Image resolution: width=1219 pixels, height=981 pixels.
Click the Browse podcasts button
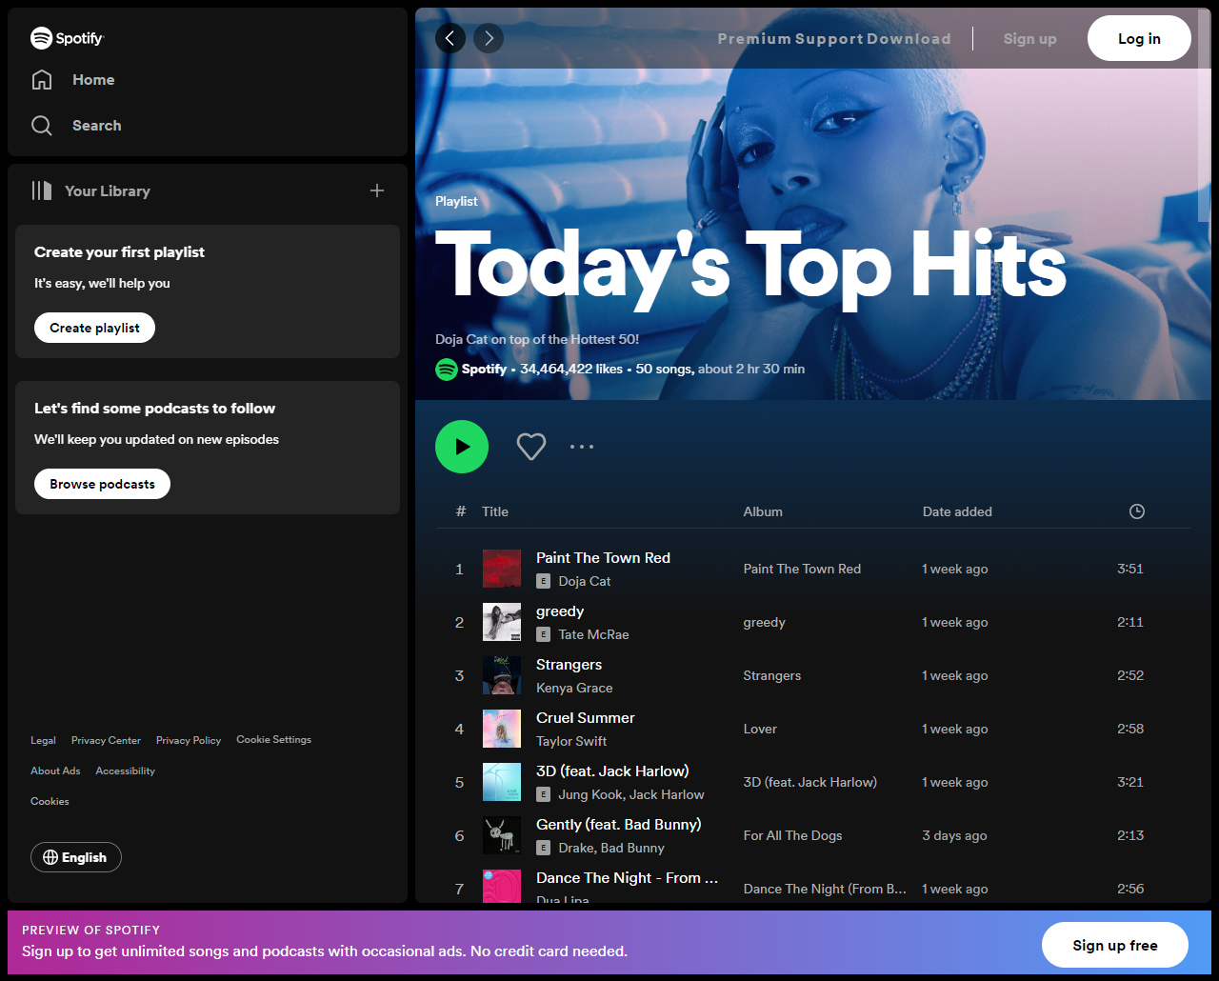point(103,484)
